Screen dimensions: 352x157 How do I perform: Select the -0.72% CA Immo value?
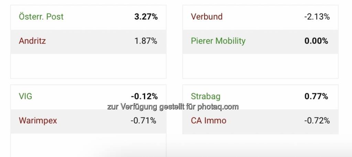coord(317,121)
